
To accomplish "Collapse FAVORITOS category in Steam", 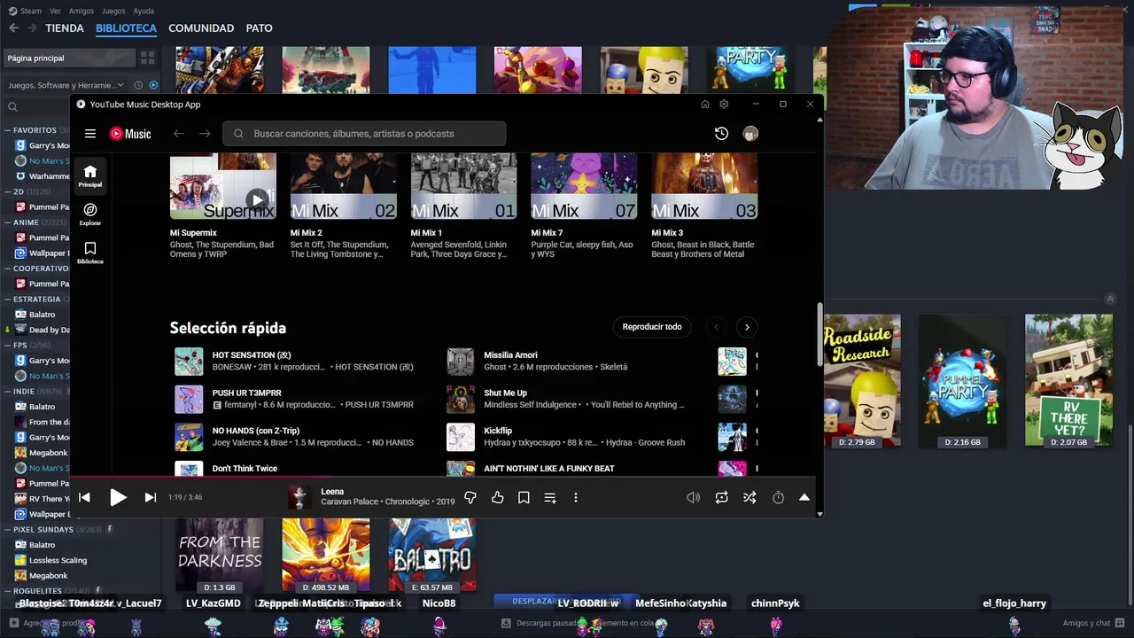I will [8, 130].
